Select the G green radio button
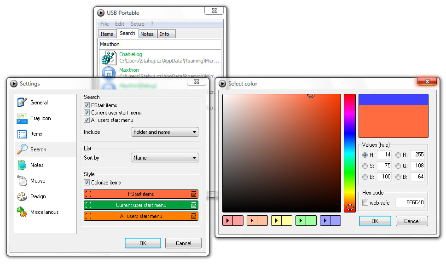The width and height of the screenshot is (446, 264). coord(398,166)
